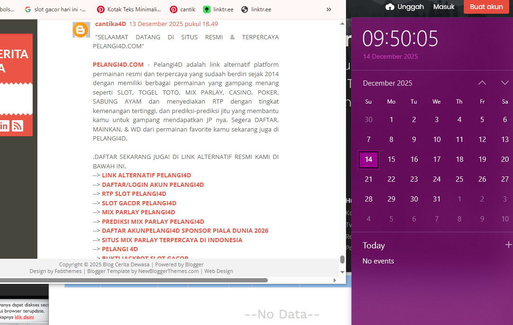
Task: Show more bookmarks with the double-chevron
Action: (x=329, y=9)
